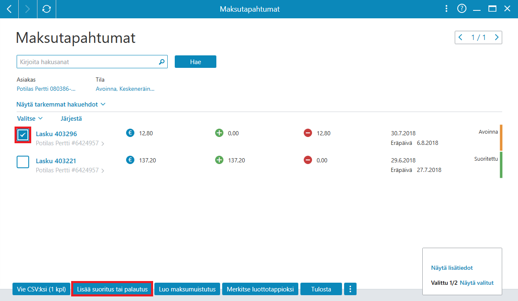Open invoice link Lasku 403221

point(56,161)
